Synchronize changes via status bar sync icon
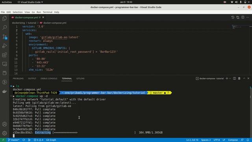Screen dimensions: 252x142 24,140
